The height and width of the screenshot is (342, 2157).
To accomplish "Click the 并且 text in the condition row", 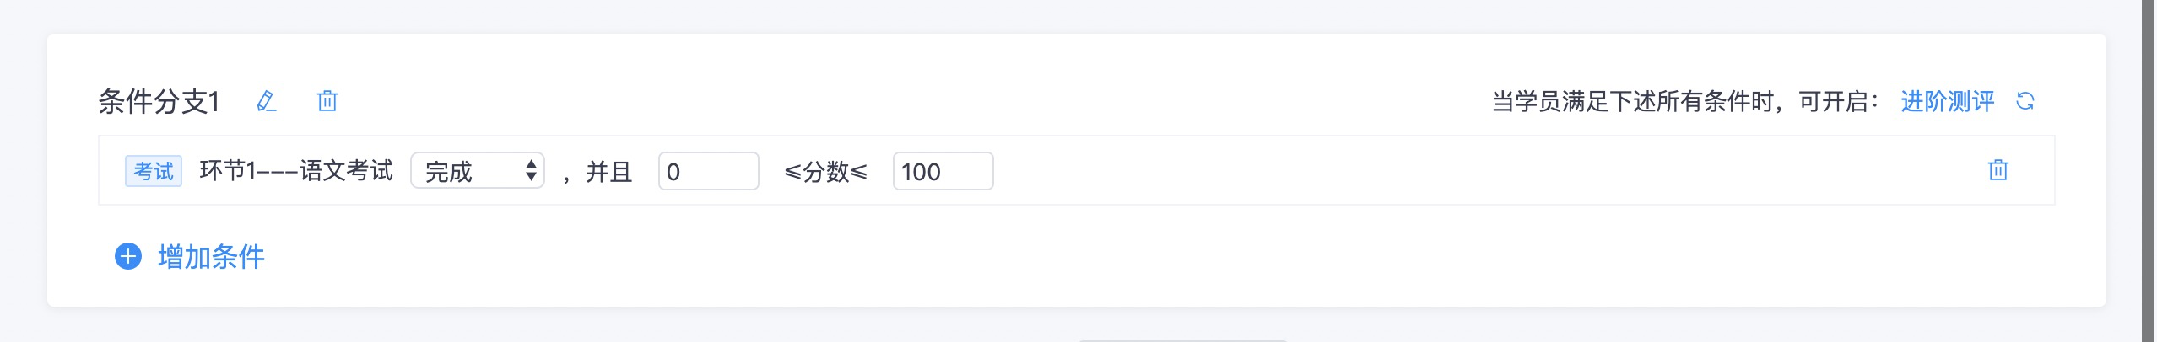I will click(x=609, y=171).
